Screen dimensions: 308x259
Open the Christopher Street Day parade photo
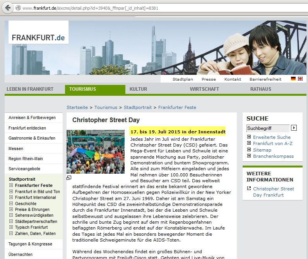[96, 152]
